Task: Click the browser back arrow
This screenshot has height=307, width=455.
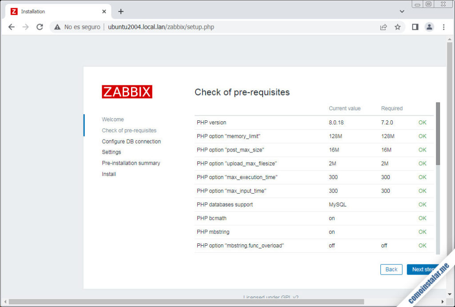Action: [12, 27]
